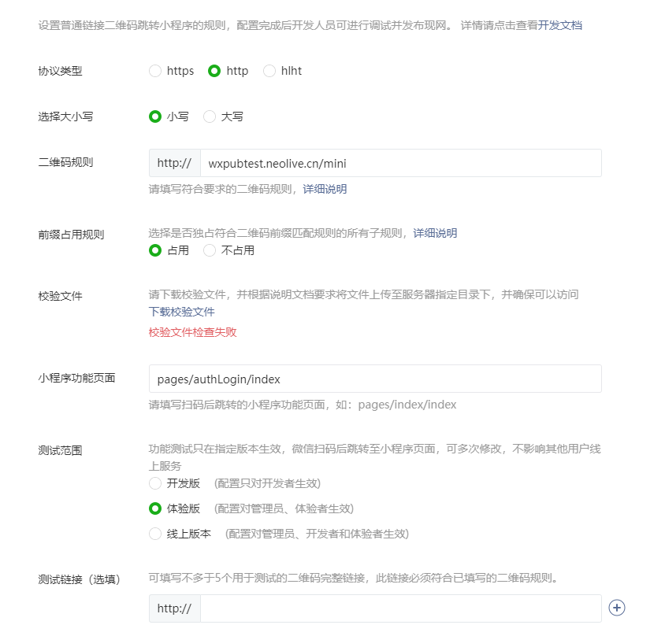Click the 测试链接（选填） label
The width and height of the screenshot is (665, 636).
(x=80, y=579)
